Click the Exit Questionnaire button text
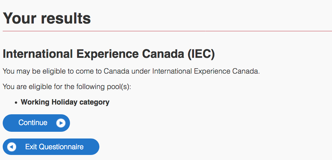This screenshot has height=160, width=332. tap(54, 147)
